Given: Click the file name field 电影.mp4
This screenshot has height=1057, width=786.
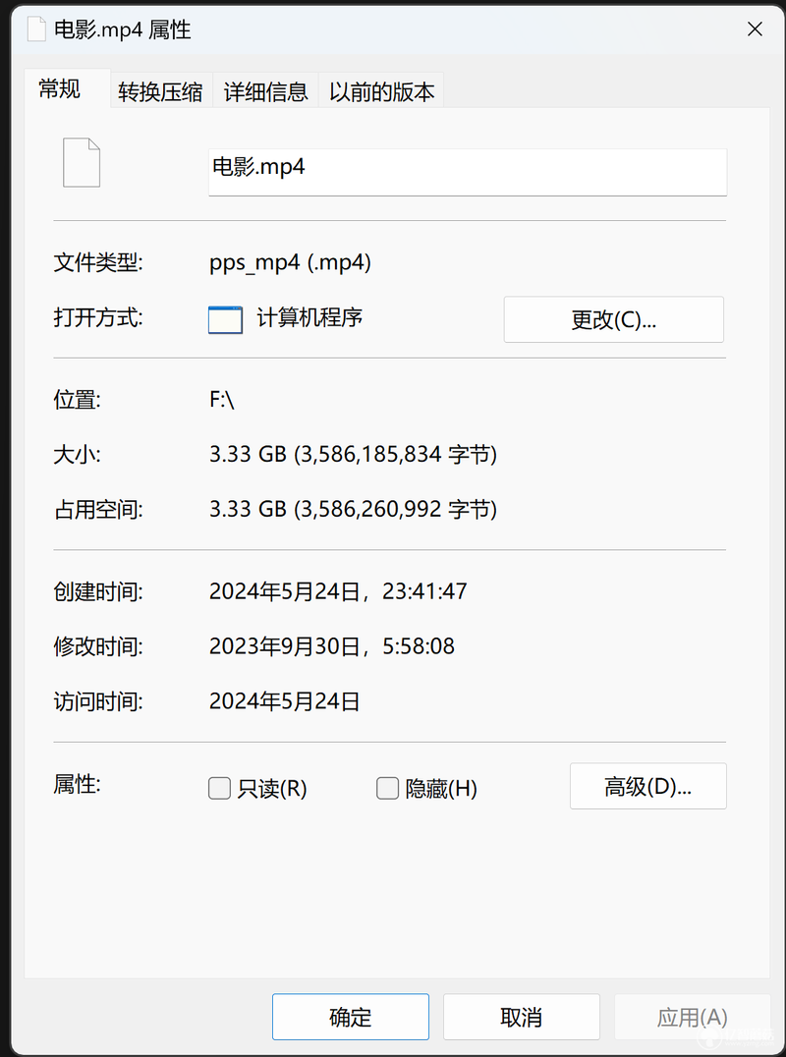Looking at the screenshot, I should tap(467, 172).
